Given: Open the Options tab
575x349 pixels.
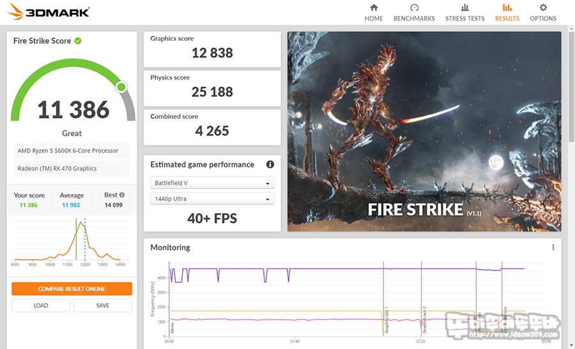Looking at the screenshot, I should (x=542, y=13).
